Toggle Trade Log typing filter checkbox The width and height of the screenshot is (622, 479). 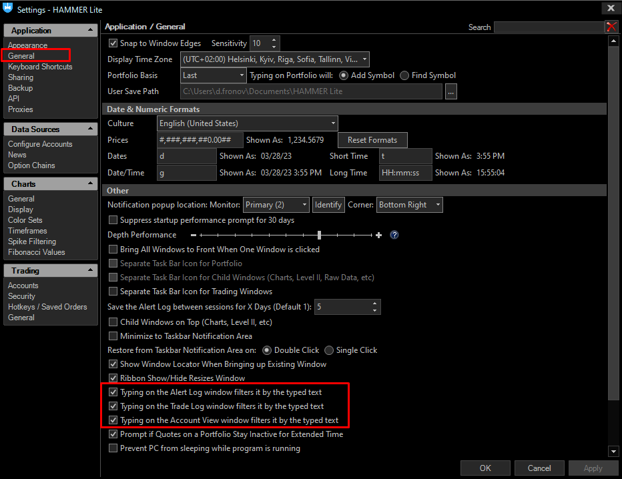pos(113,406)
